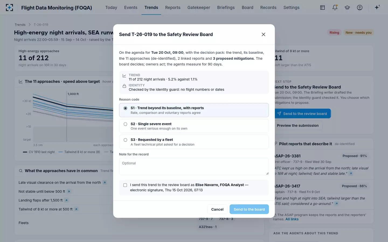Open the Settings tab
388x242 pixels.
pyautogui.click(x=291, y=8)
